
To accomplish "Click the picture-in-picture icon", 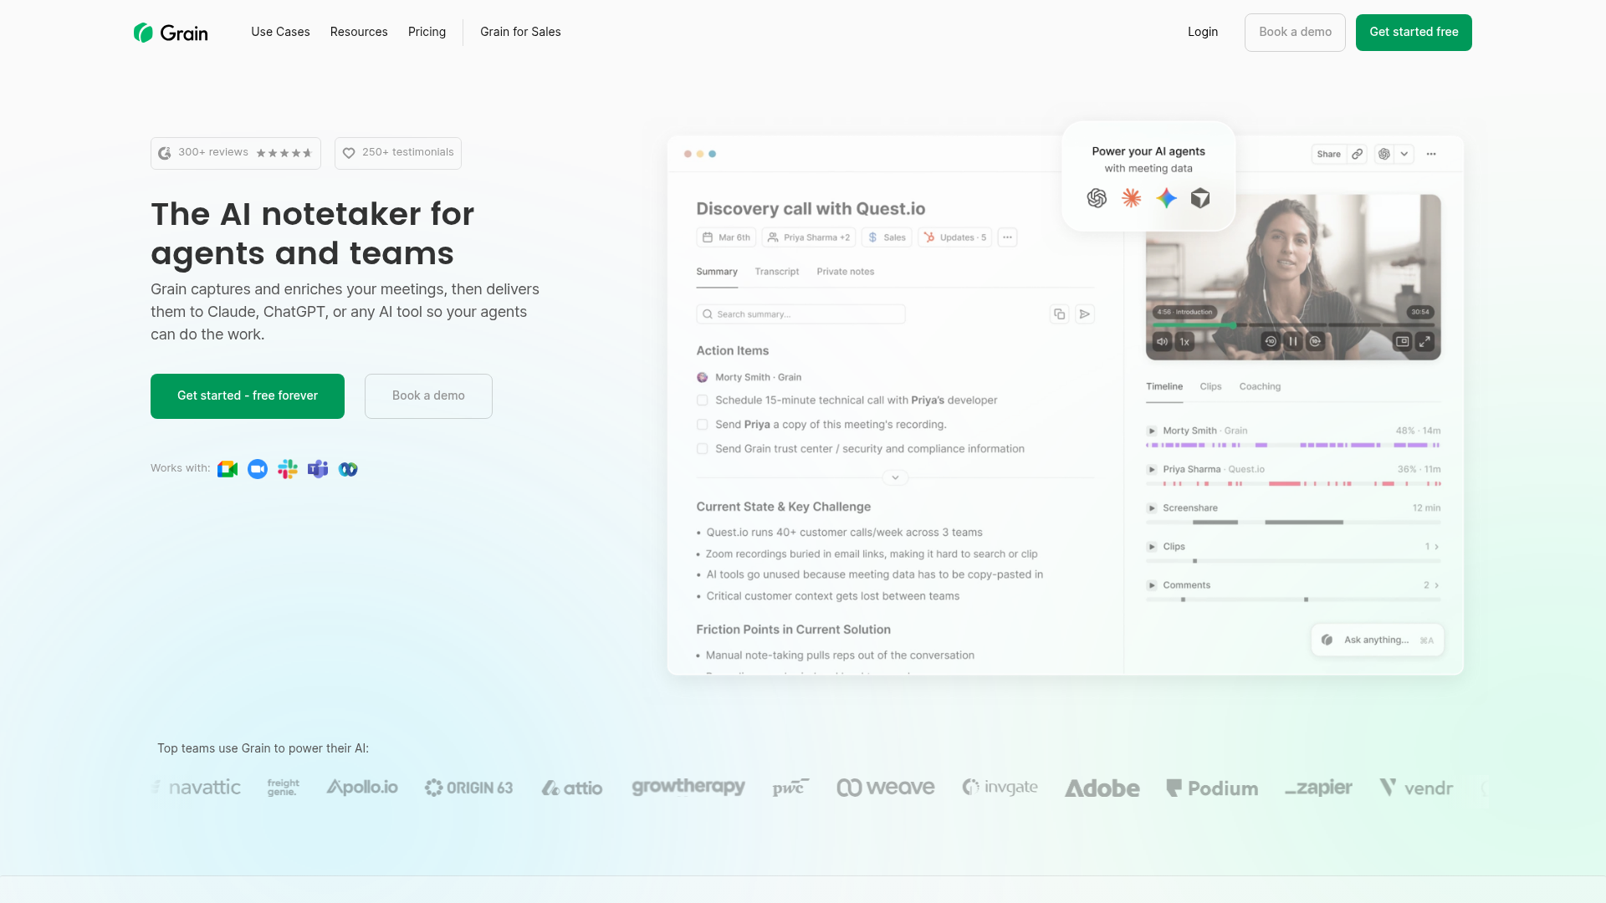I will (1403, 341).
